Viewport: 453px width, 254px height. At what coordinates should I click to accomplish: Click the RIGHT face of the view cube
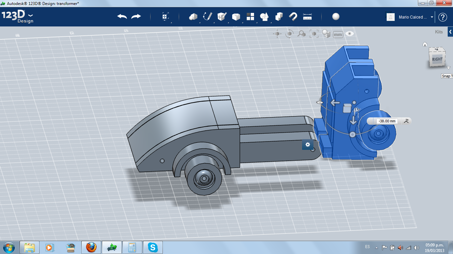pos(437,60)
